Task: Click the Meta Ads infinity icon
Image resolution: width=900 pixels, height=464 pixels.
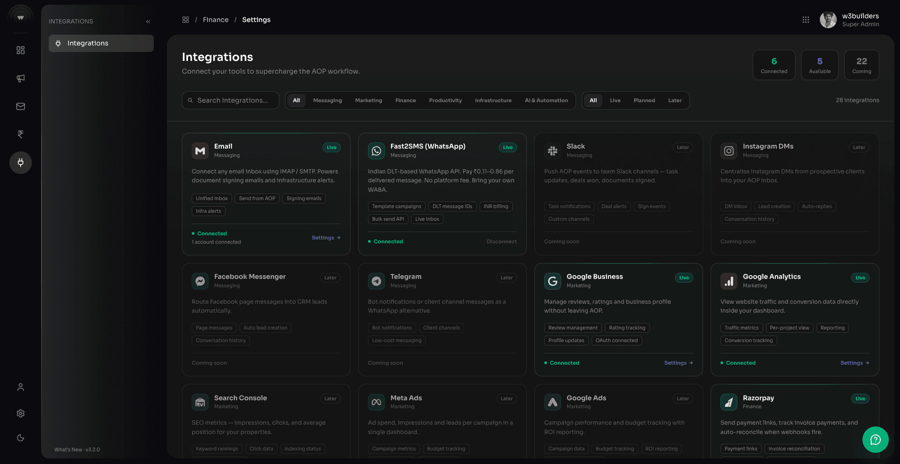Action: 376,402
